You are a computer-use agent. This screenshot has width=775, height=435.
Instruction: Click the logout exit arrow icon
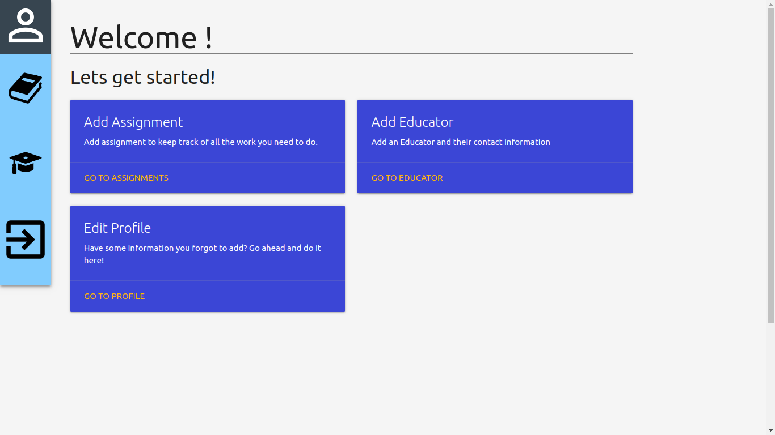[26, 240]
